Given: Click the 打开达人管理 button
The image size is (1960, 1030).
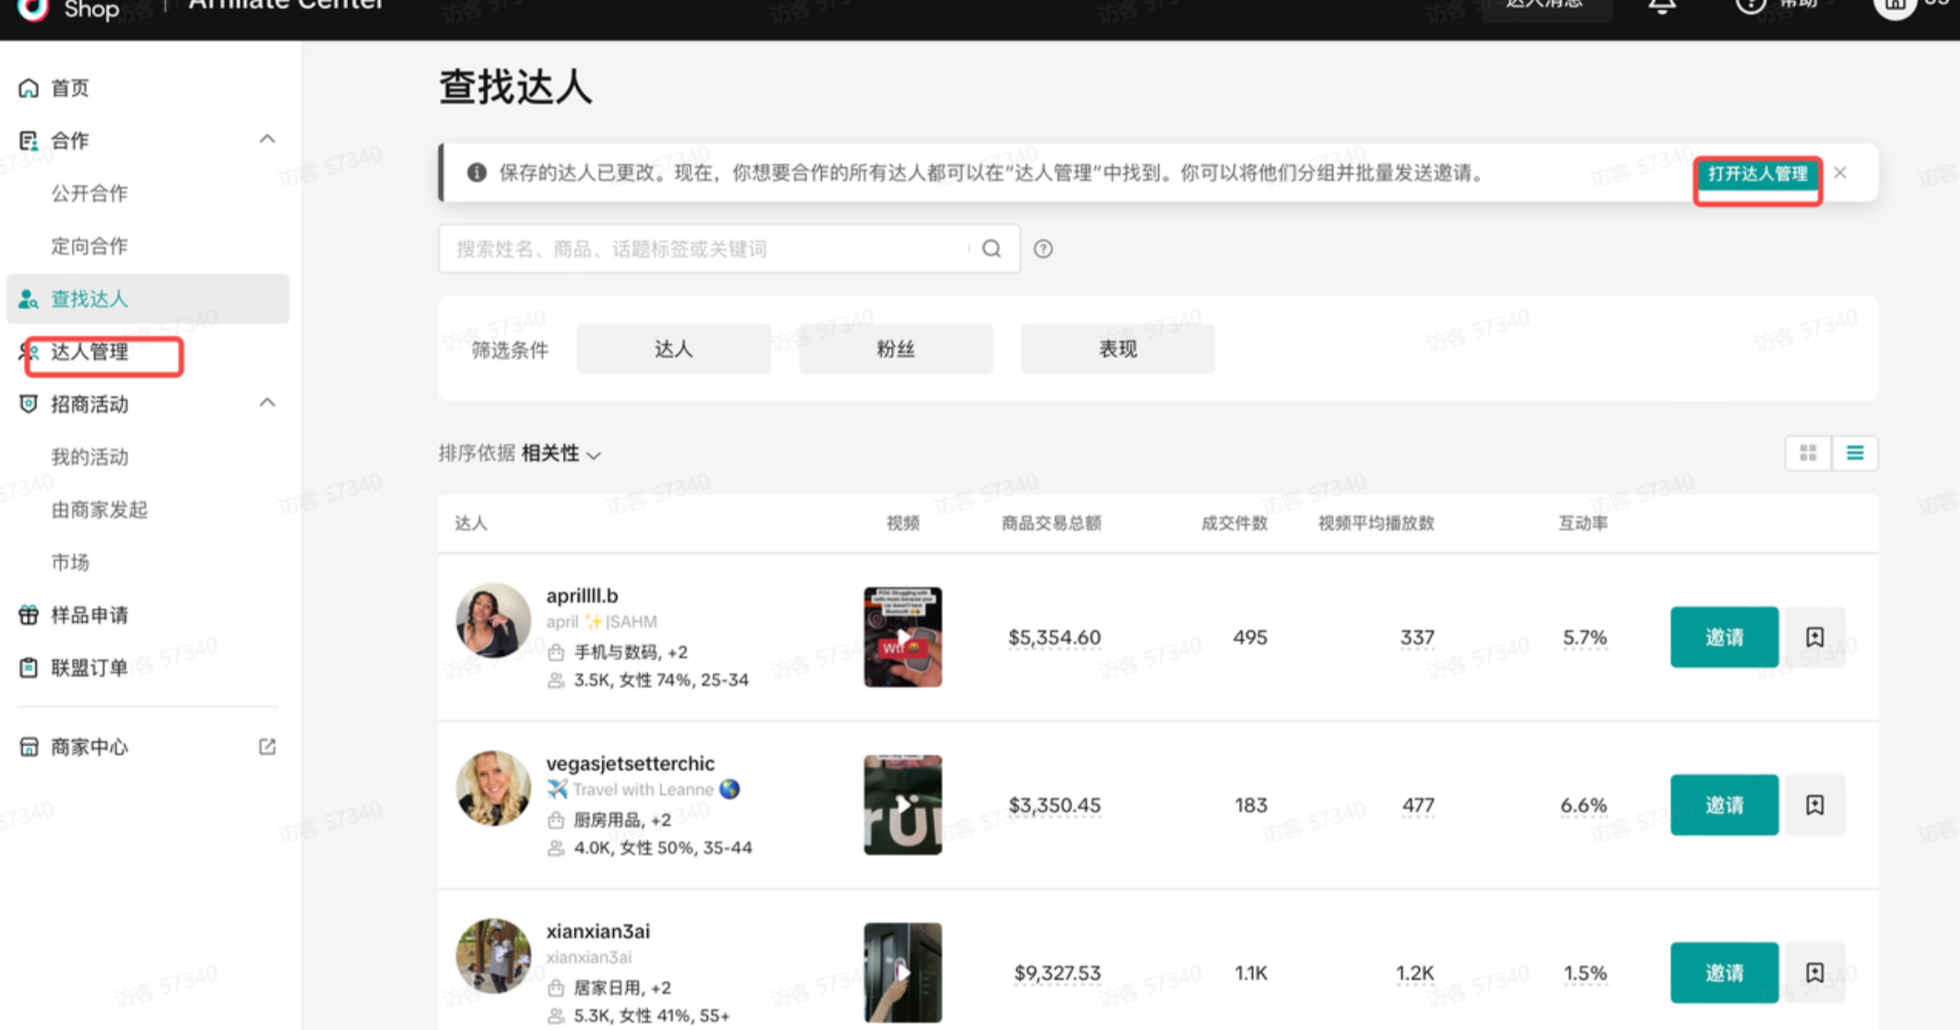Looking at the screenshot, I should 1757,174.
